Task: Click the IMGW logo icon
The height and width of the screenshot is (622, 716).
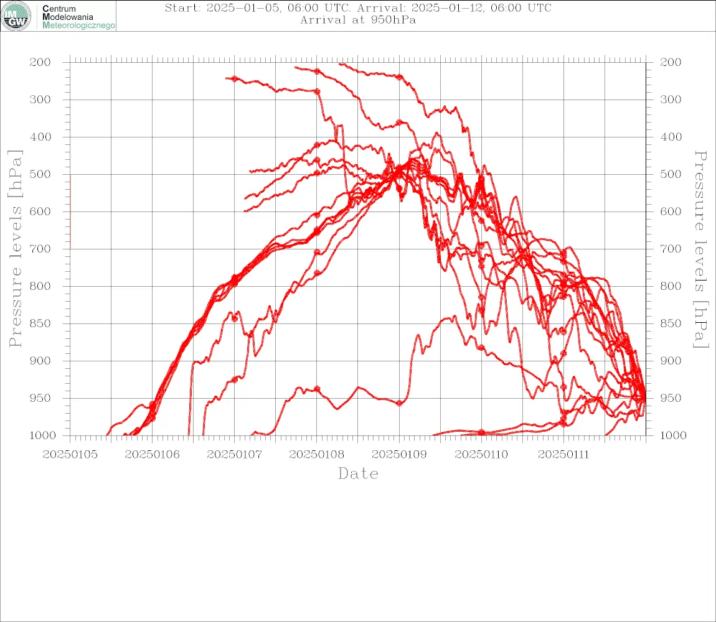Action: pyautogui.click(x=16, y=16)
